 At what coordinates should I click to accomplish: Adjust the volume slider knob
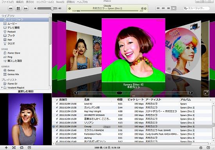(52, 8)
